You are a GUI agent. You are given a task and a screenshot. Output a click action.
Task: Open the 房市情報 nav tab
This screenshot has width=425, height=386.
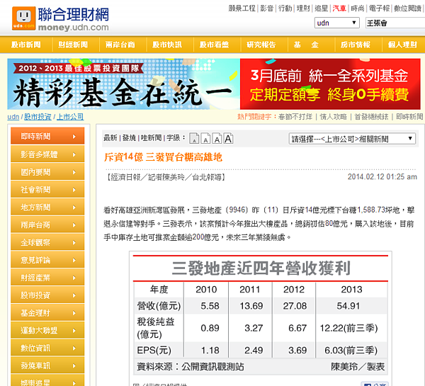click(x=356, y=45)
